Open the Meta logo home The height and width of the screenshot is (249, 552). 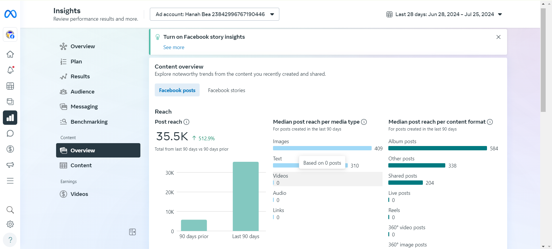10,14
